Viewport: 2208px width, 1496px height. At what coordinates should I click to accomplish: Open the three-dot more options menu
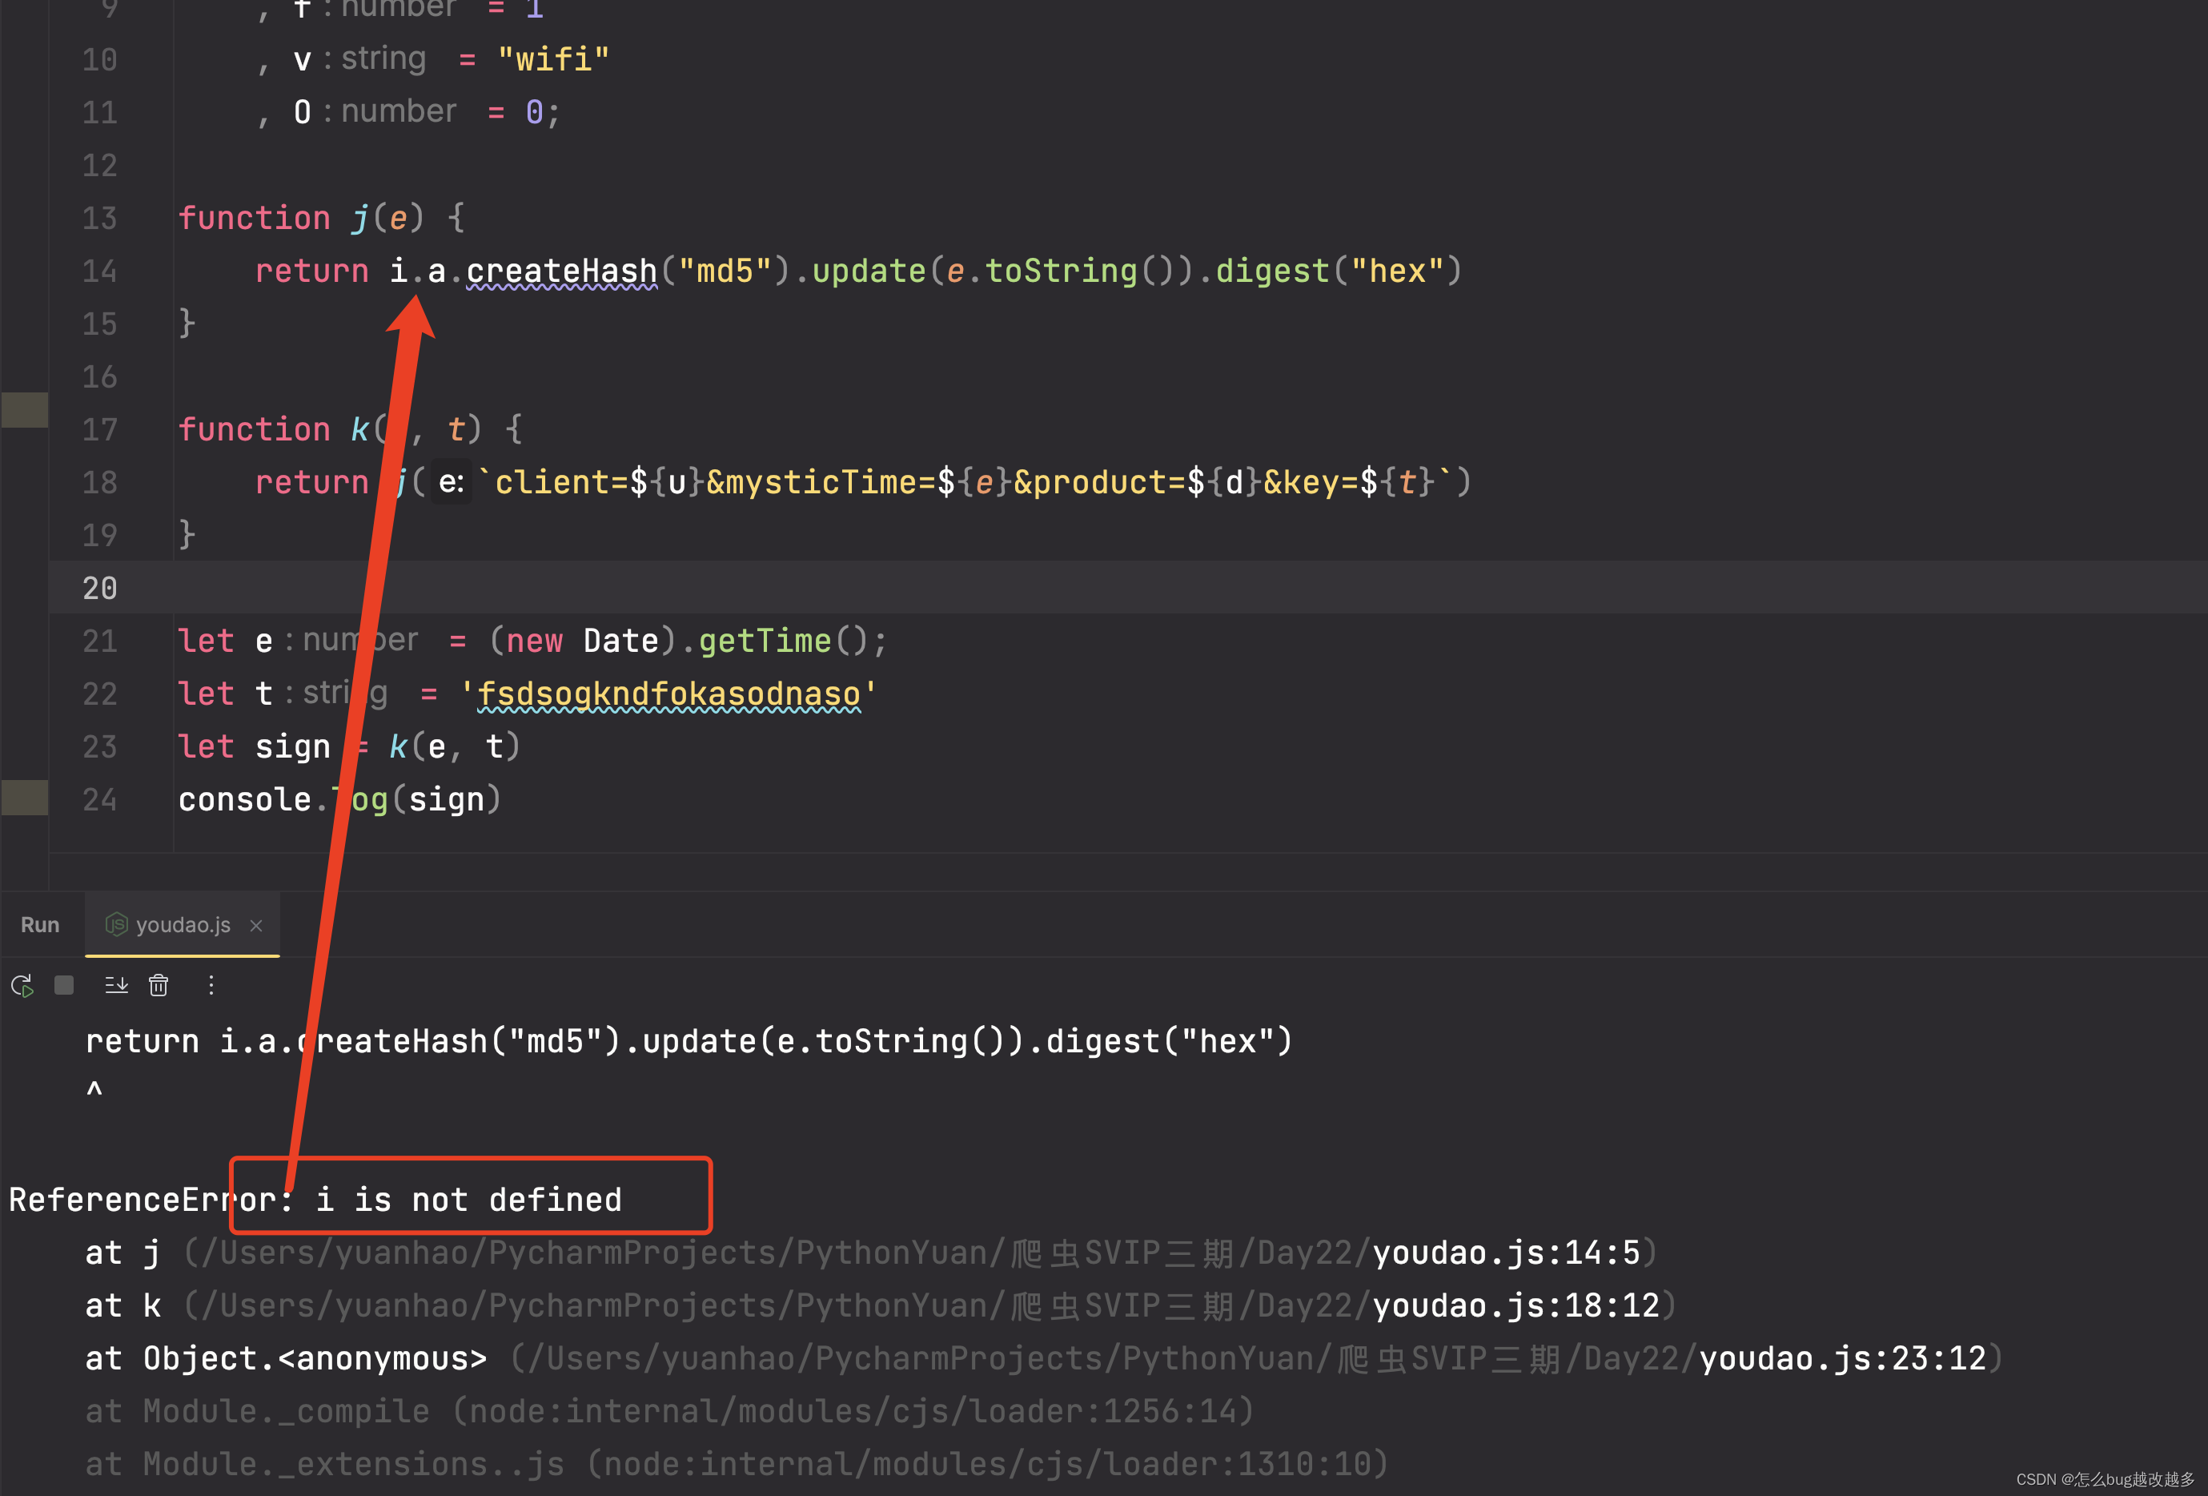[211, 986]
